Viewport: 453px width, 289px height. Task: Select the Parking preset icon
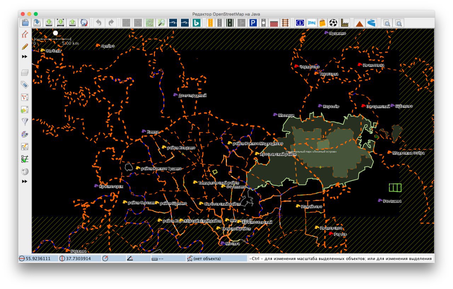tap(253, 23)
